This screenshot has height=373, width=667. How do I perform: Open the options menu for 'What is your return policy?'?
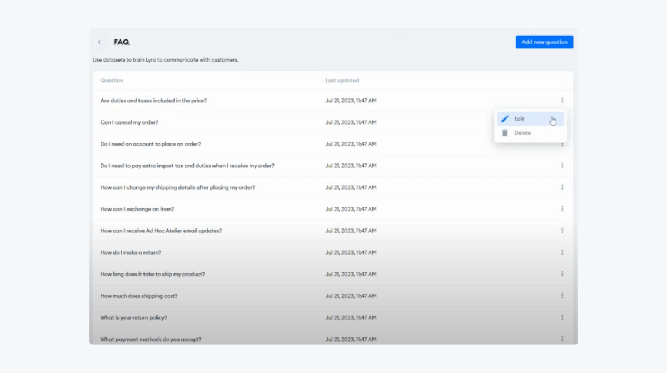(x=562, y=317)
